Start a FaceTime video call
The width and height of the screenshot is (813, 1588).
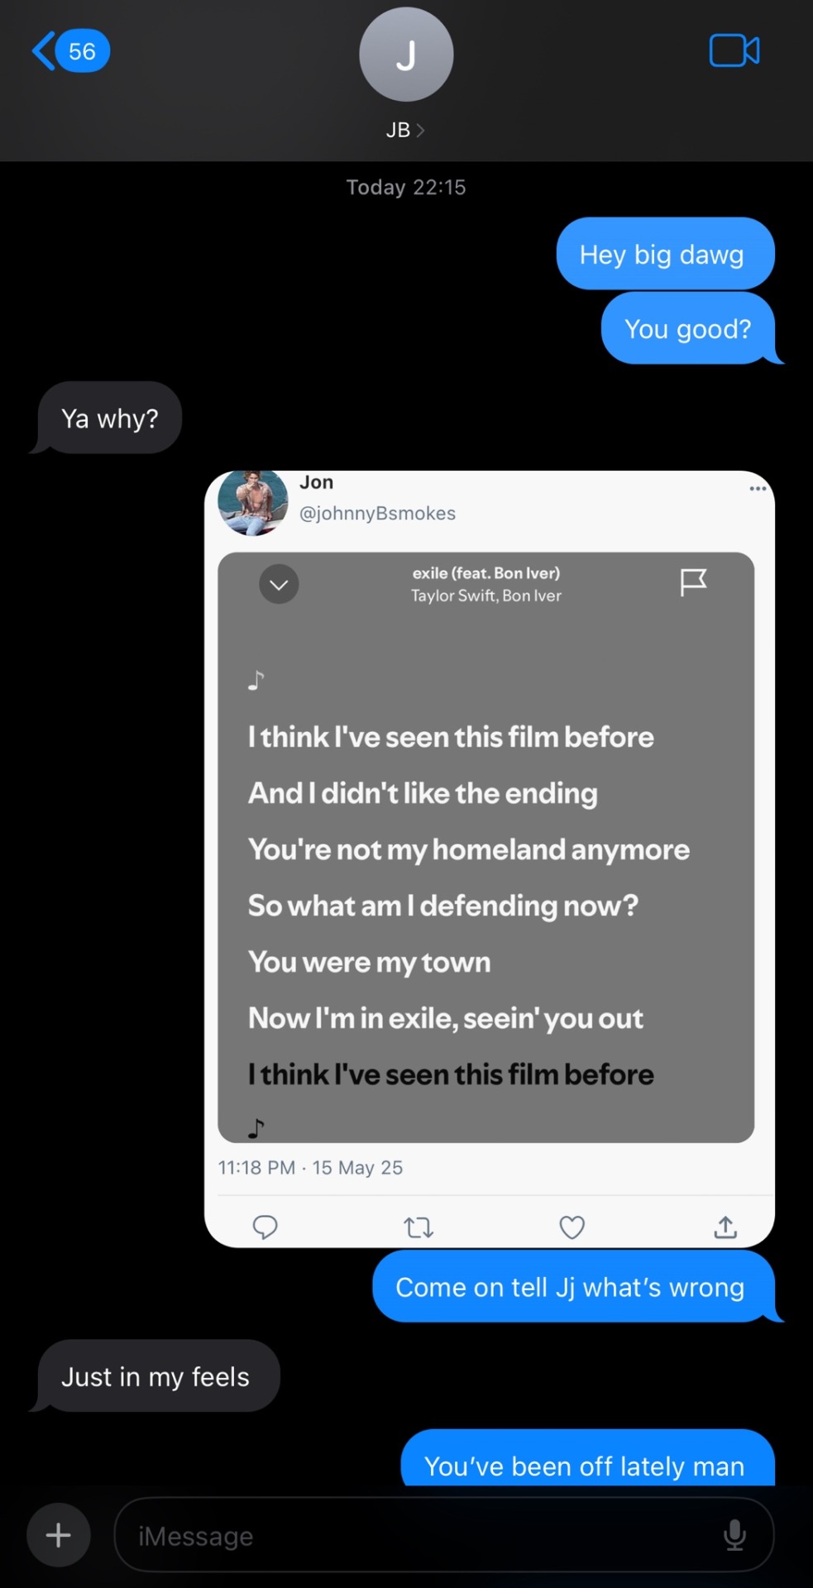pos(734,51)
